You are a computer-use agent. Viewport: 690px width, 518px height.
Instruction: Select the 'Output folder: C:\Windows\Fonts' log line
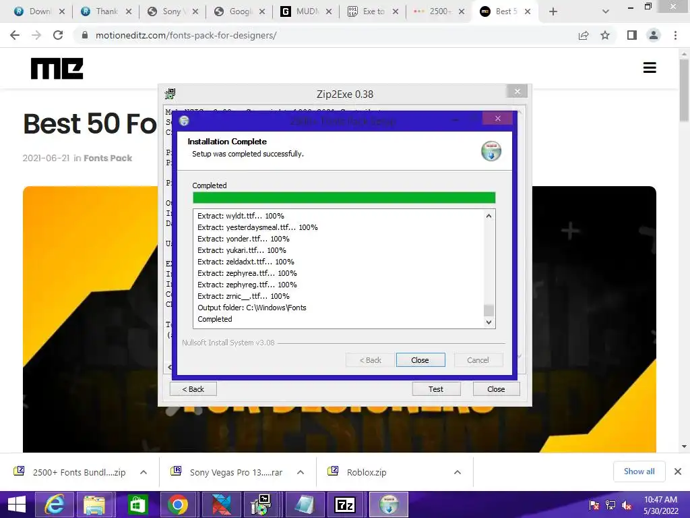pos(252,308)
